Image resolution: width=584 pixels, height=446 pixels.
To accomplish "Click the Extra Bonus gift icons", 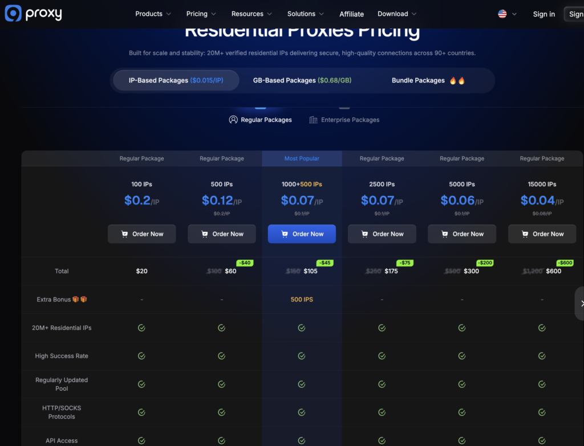I will click(x=80, y=299).
